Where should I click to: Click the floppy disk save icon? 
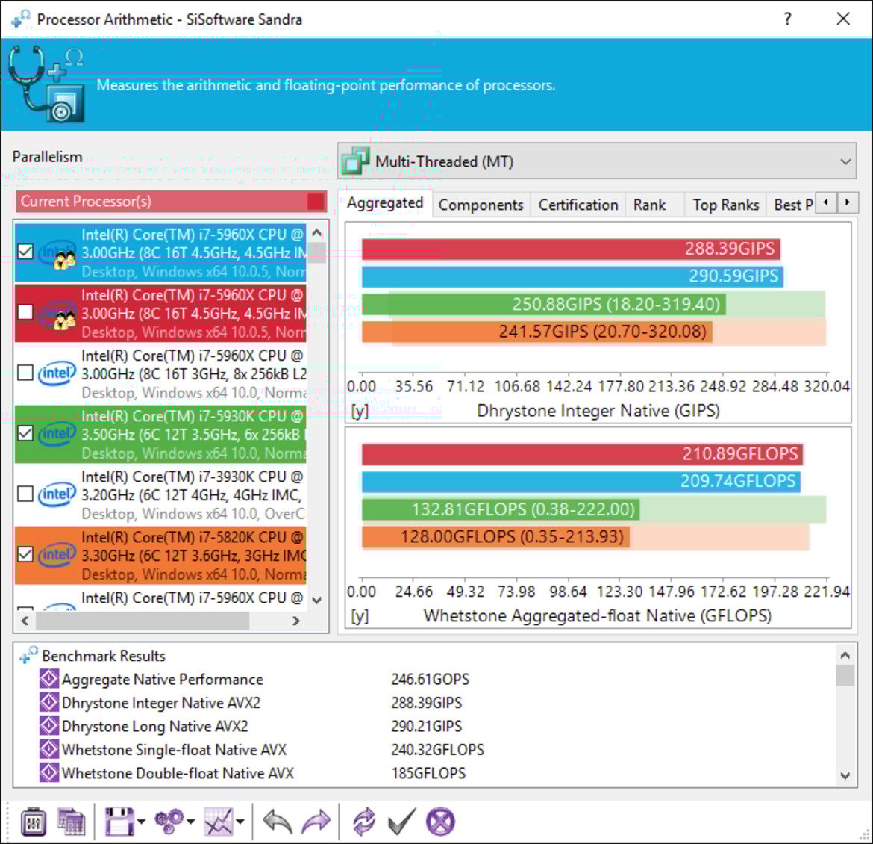(119, 821)
